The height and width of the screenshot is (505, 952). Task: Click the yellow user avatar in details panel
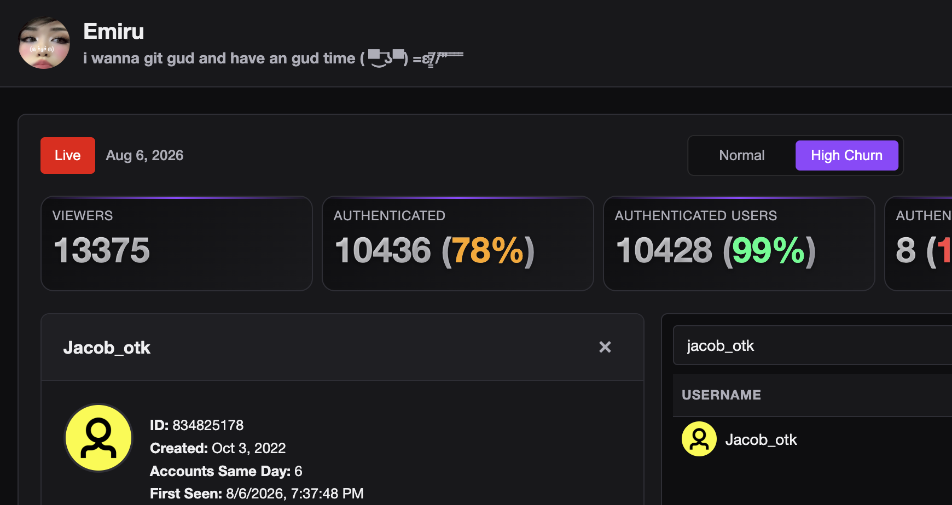click(x=98, y=438)
